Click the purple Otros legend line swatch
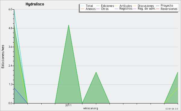The image size is (181, 111). (x=98, y=9)
